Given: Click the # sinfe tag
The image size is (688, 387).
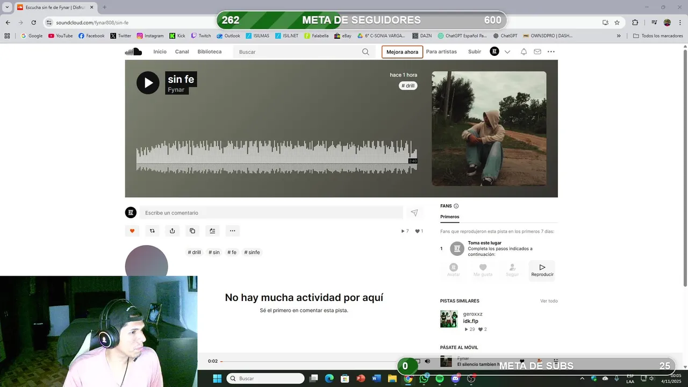Looking at the screenshot, I should (x=252, y=252).
